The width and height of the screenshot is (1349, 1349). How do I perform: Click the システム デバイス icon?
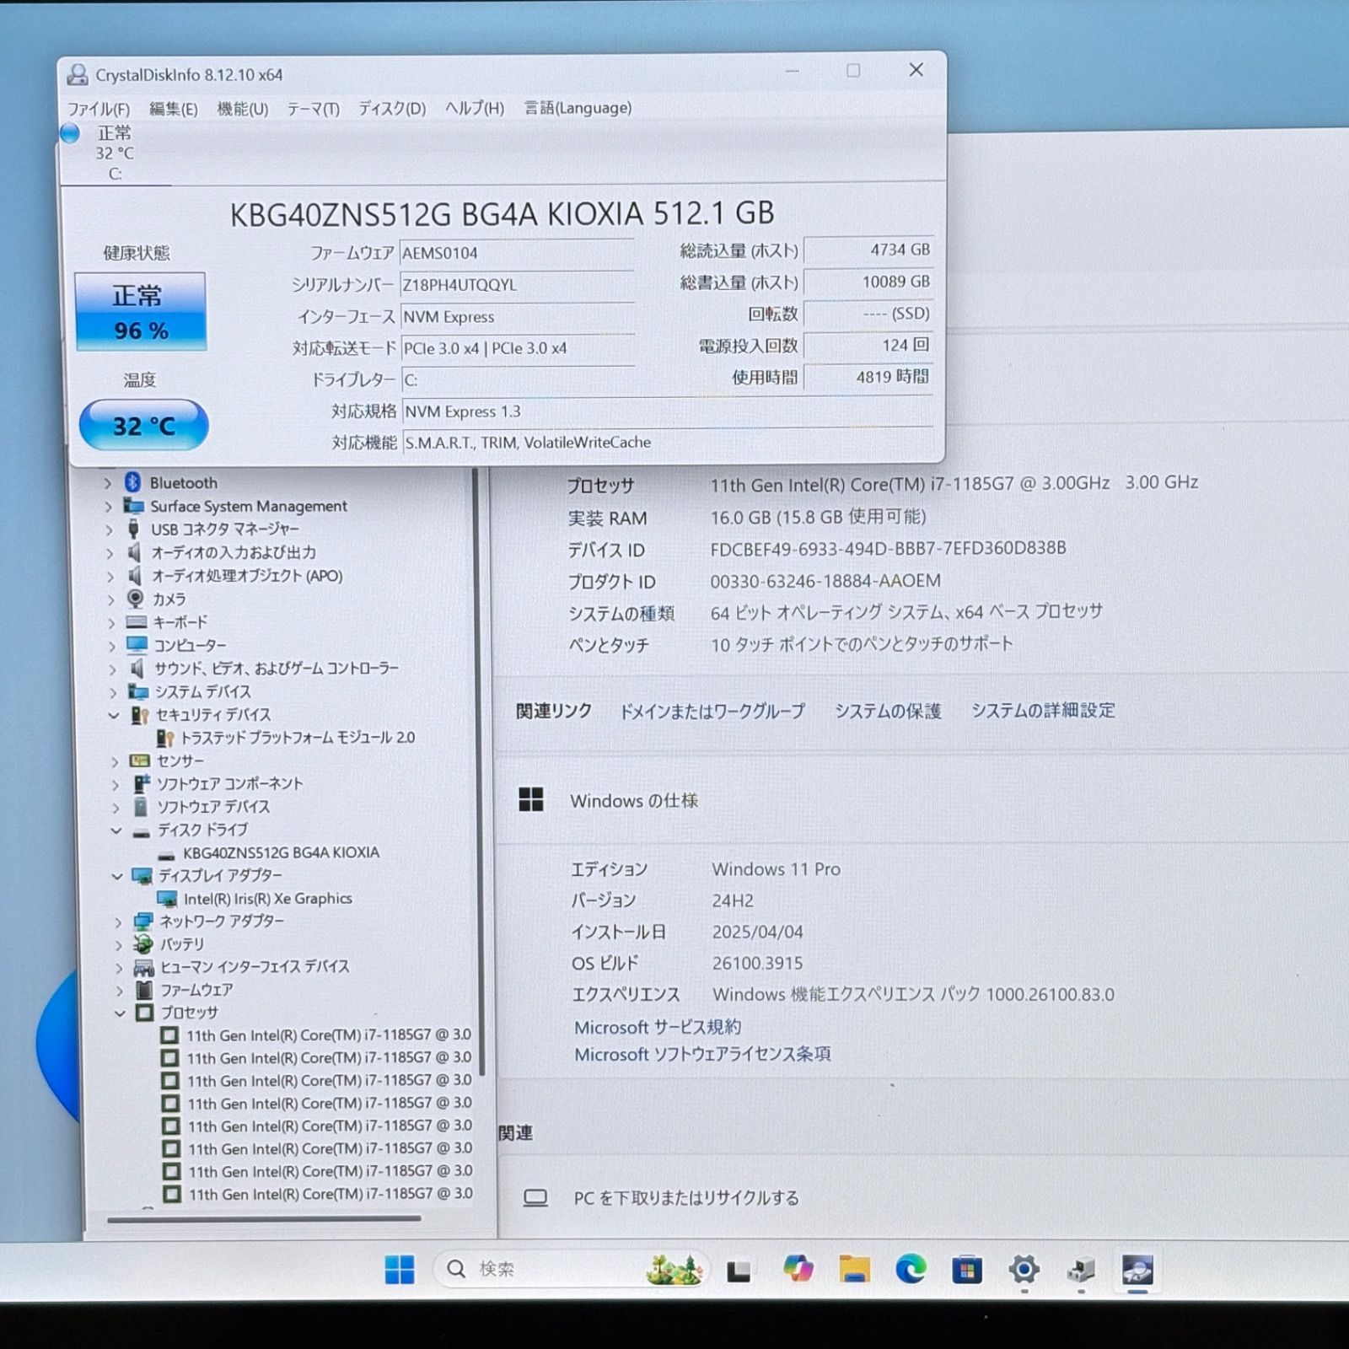pos(137,691)
